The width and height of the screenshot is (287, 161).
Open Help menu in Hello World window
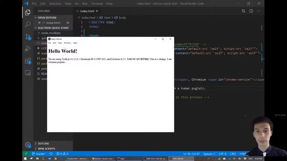[75, 43]
